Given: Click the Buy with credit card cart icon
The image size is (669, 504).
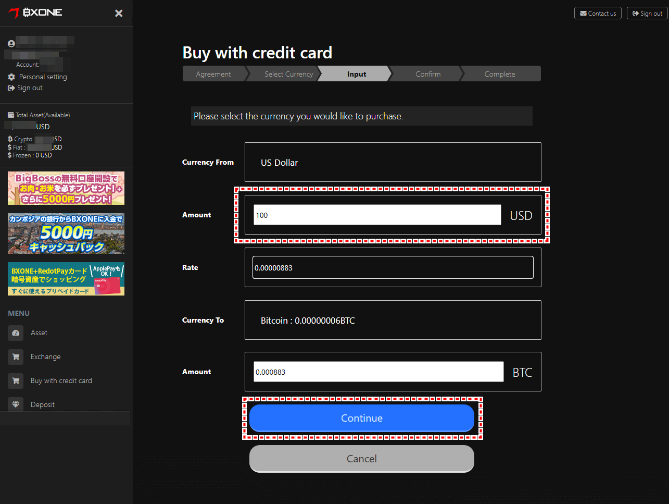Looking at the screenshot, I should coord(16,381).
